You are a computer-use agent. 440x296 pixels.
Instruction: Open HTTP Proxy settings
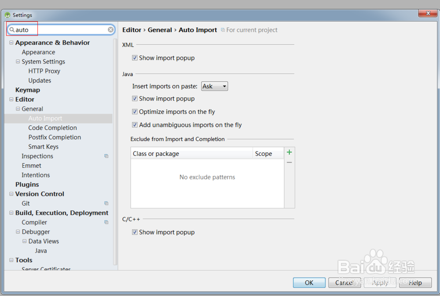pos(44,71)
